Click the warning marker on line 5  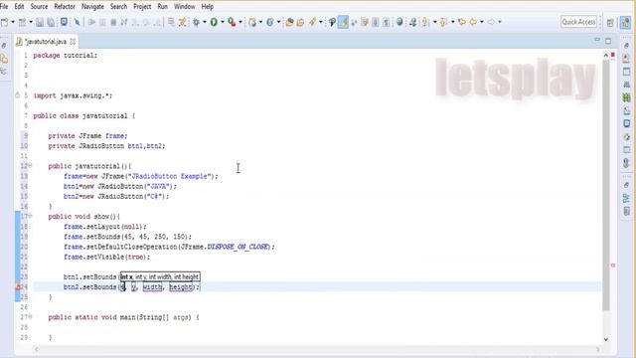click(x=17, y=95)
